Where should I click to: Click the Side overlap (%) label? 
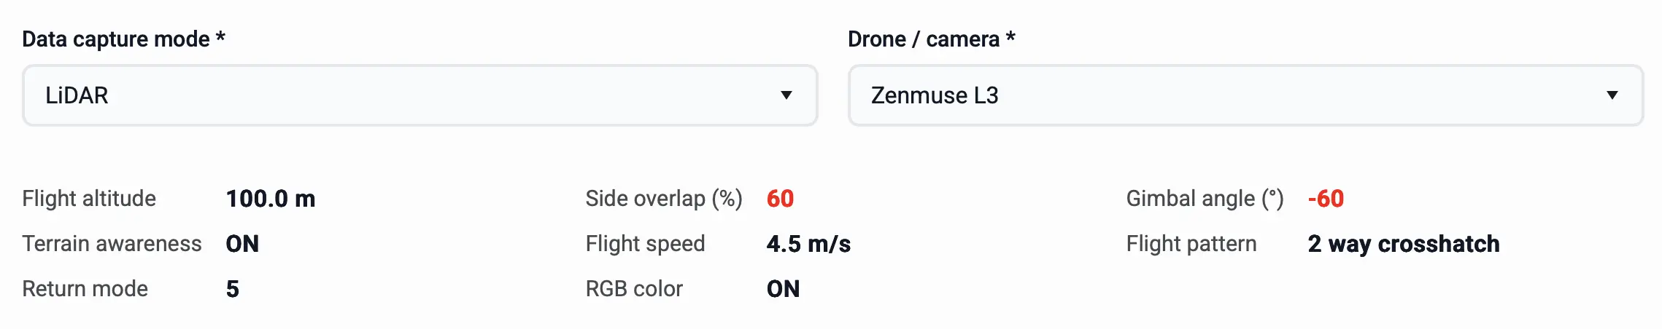pos(664,199)
